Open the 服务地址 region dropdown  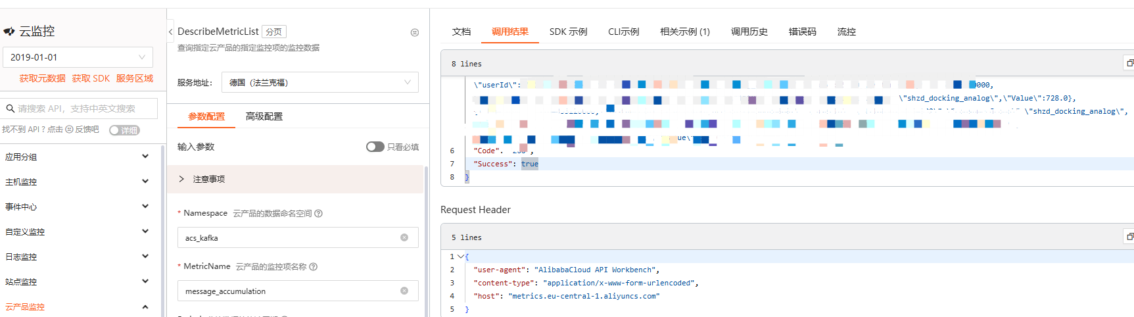[319, 82]
